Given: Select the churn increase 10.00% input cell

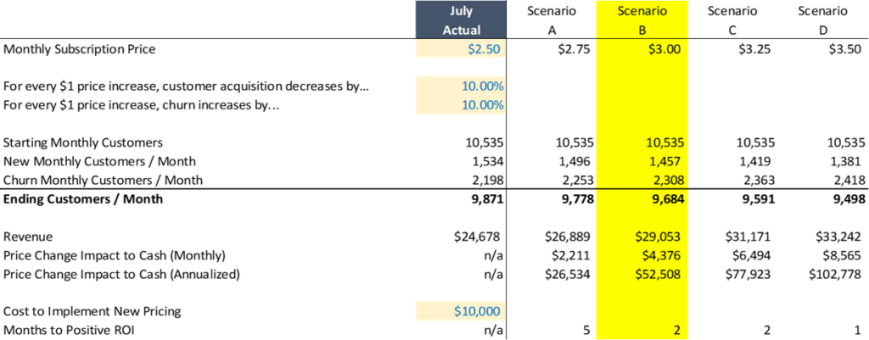Looking at the screenshot, I should (461, 105).
